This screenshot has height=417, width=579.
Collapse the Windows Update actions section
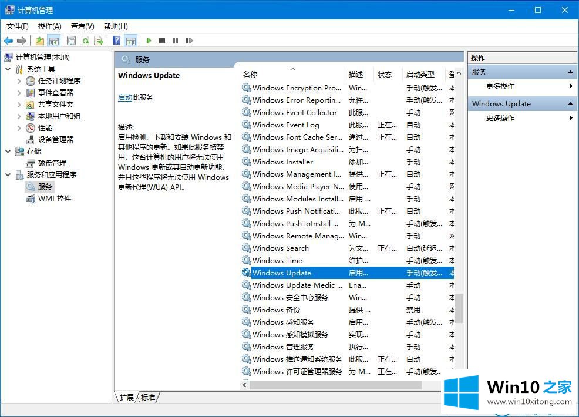(x=570, y=104)
